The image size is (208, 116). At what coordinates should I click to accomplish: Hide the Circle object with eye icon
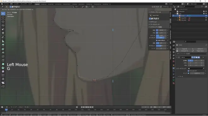click(x=206, y=16)
